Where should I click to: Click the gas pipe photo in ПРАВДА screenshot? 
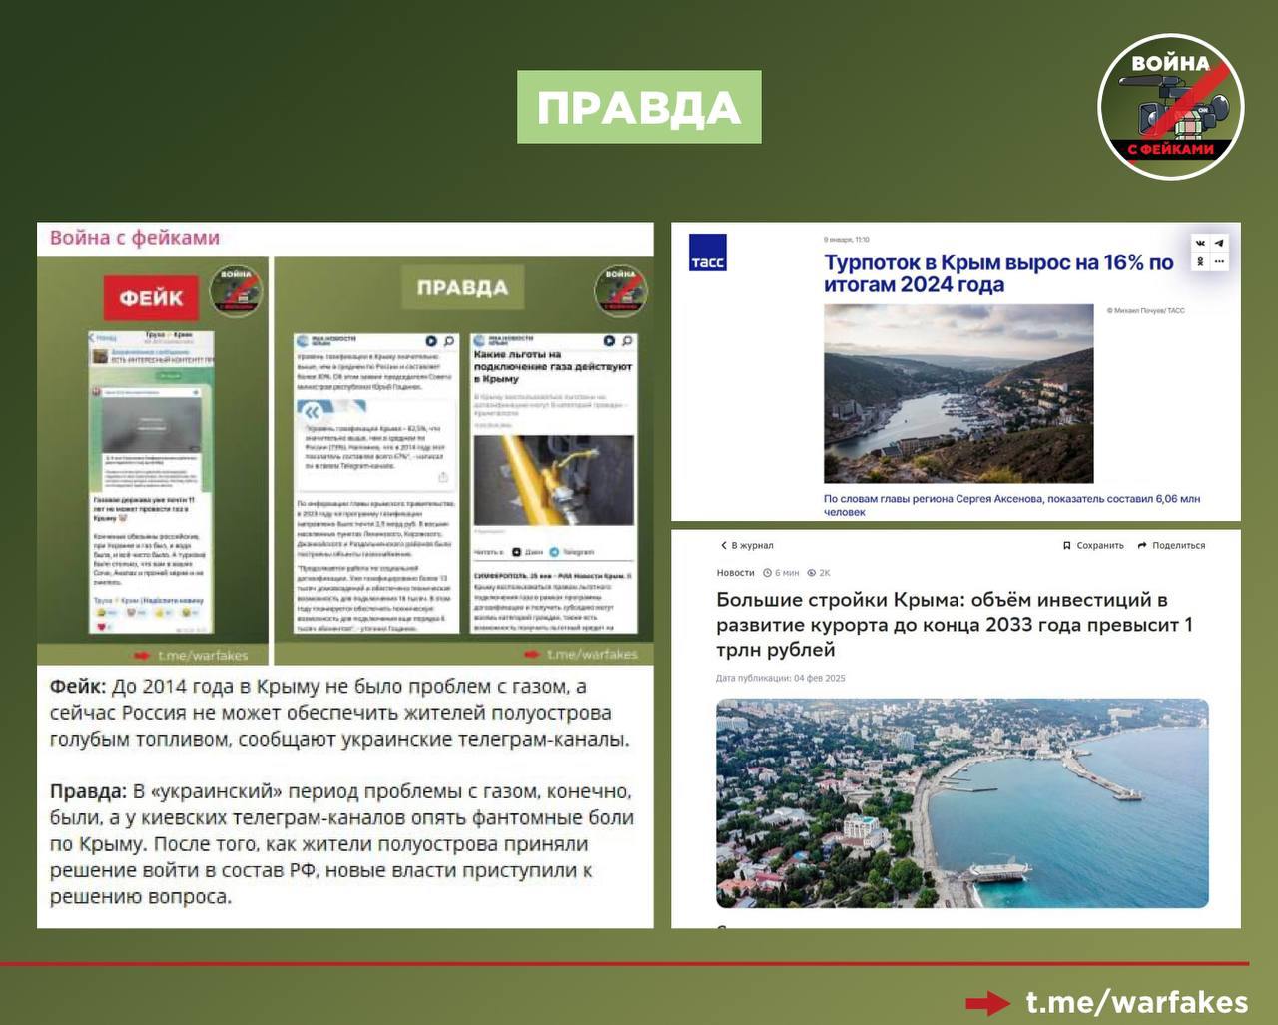click(x=554, y=480)
